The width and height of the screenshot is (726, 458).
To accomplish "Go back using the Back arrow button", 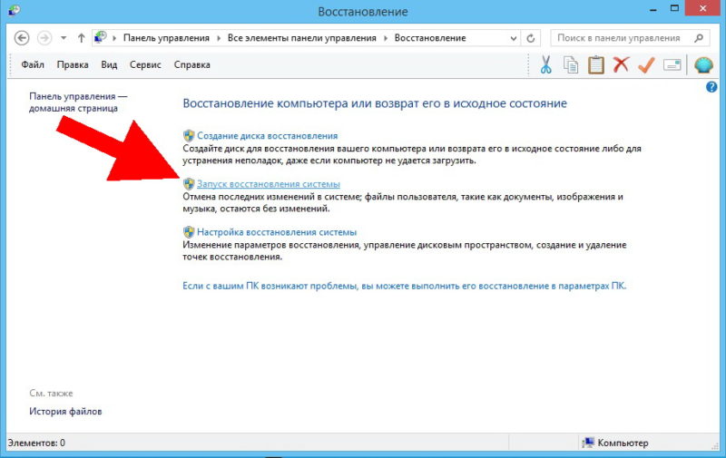I will (x=22, y=38).
